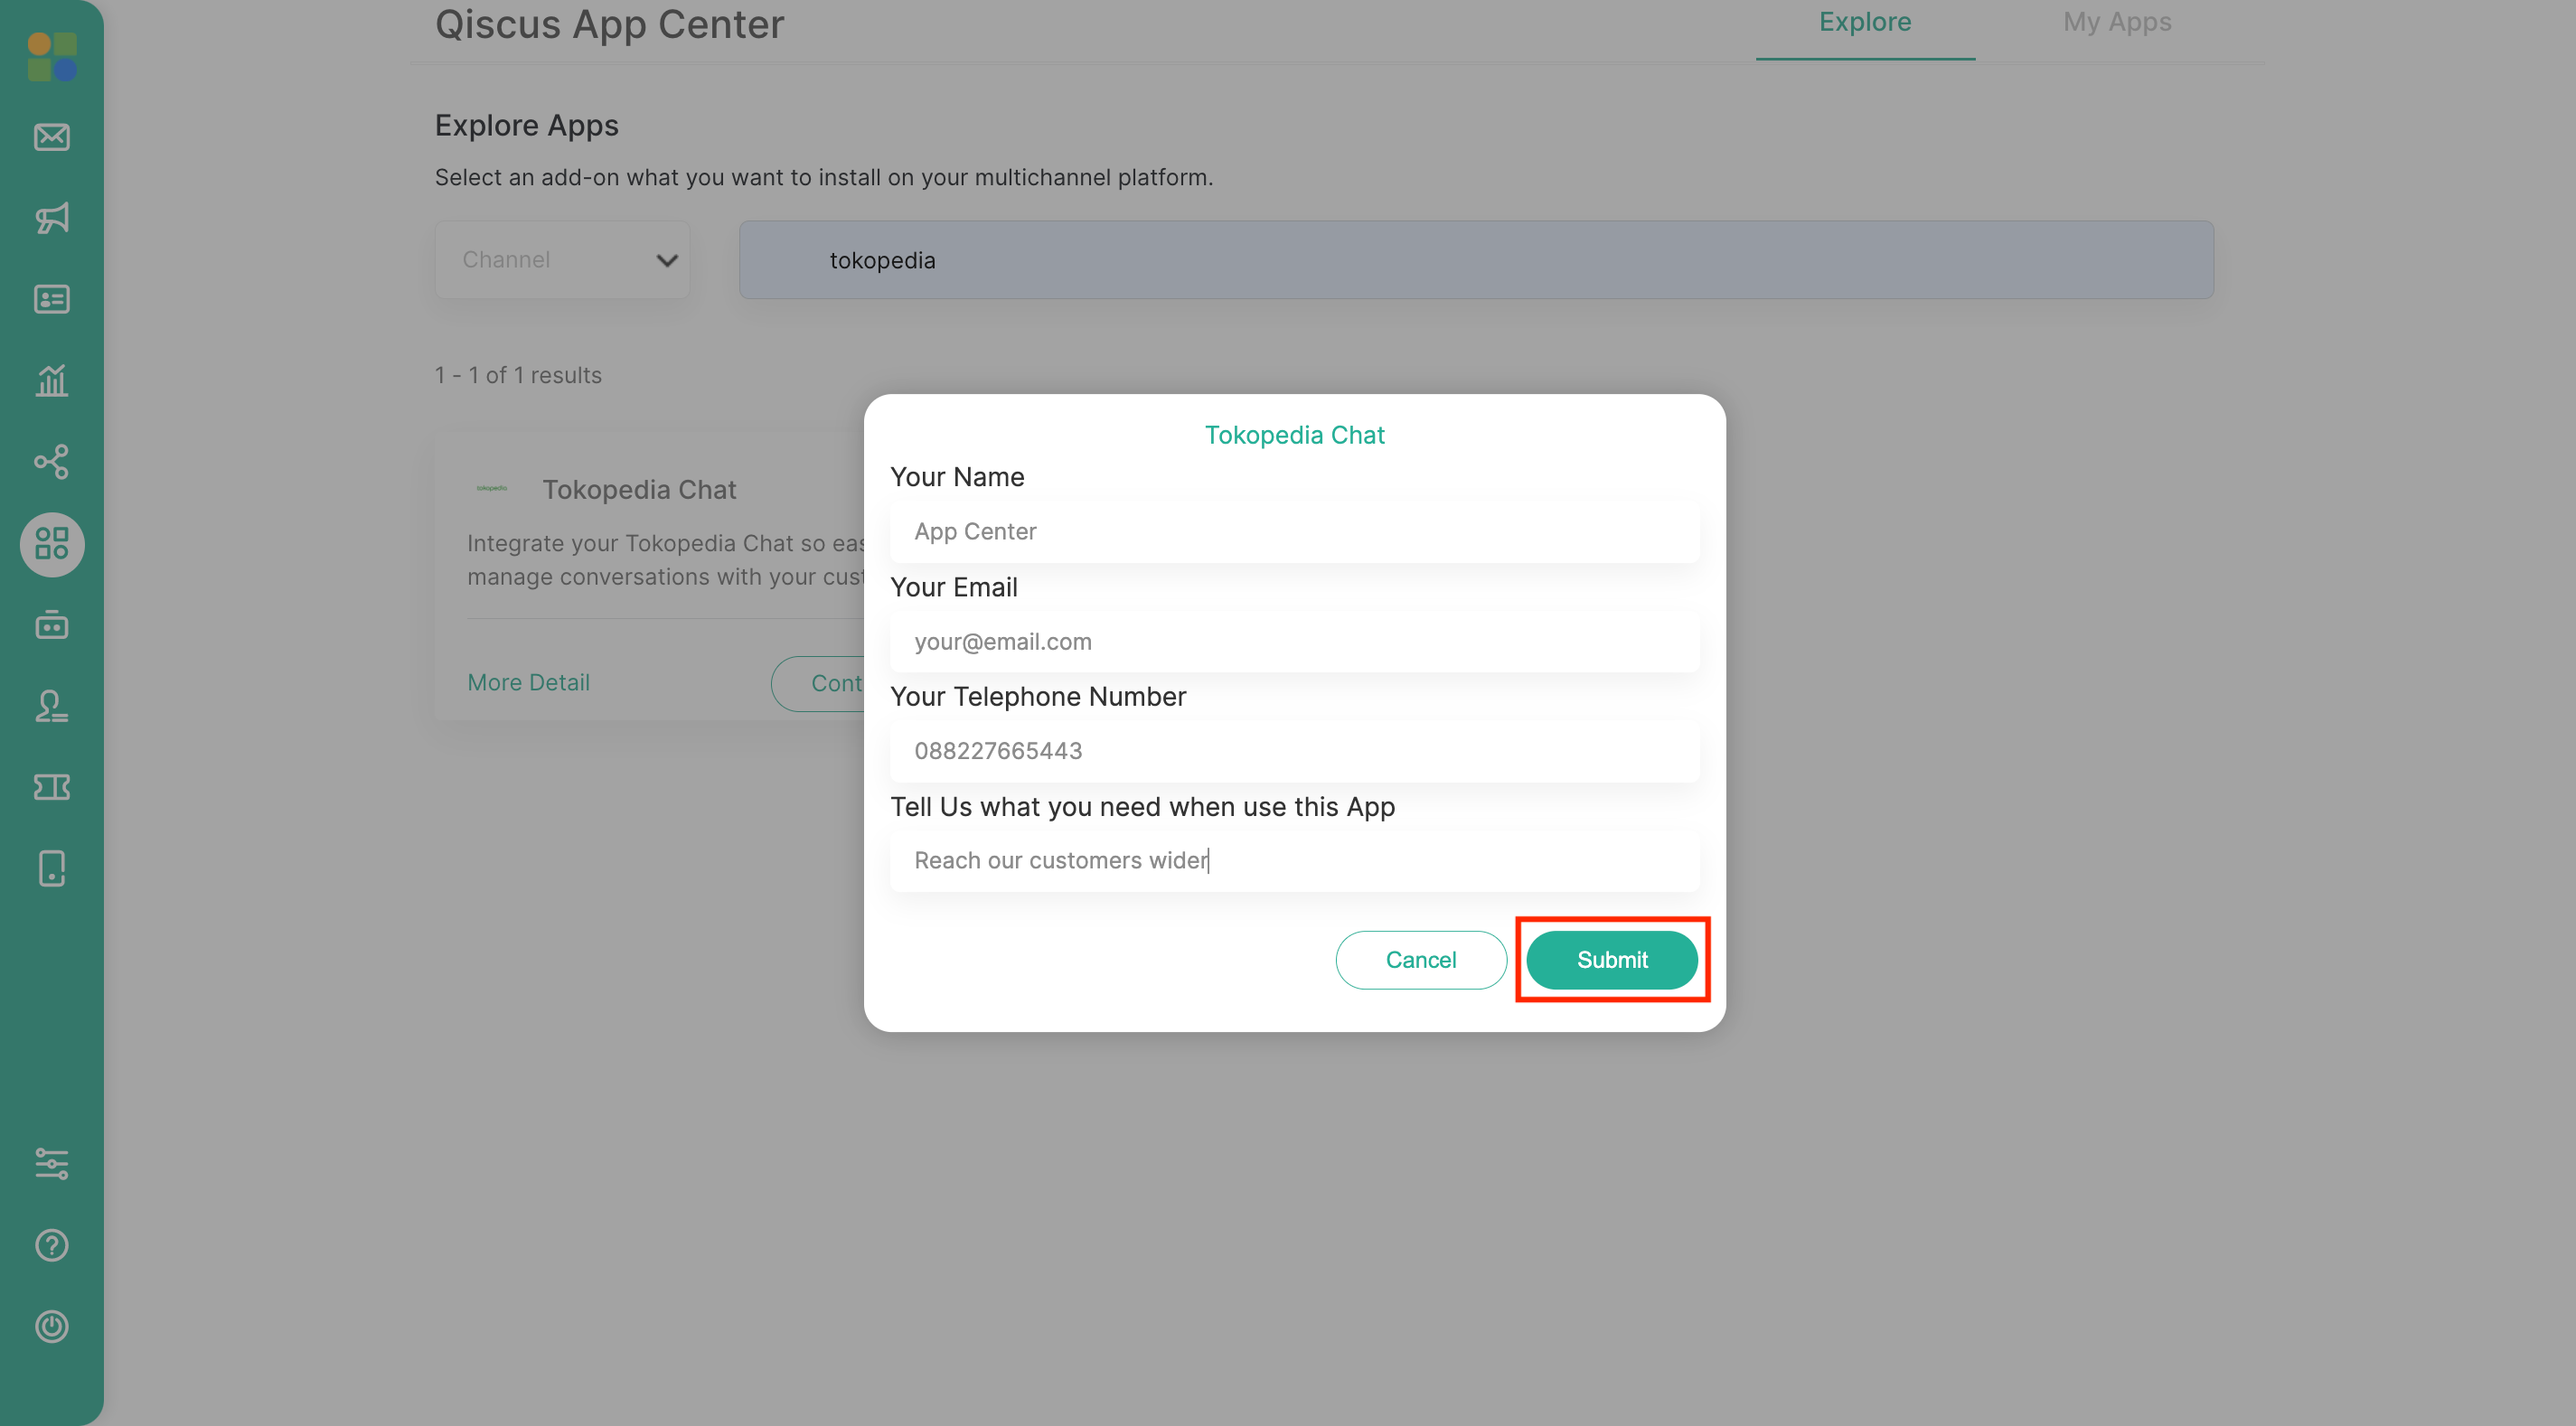Viewport: 2576px width, 1426px height.
Task: Open the Agent management person icon
Action: pyautogui.click(x=52, y=706)
